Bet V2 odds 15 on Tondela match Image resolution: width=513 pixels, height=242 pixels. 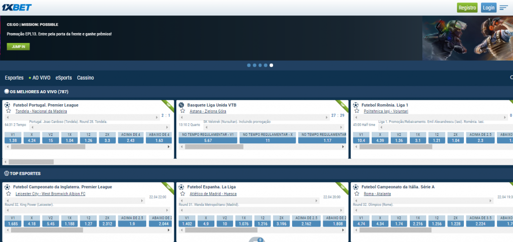pyautogui.click(x=51, y=140)
